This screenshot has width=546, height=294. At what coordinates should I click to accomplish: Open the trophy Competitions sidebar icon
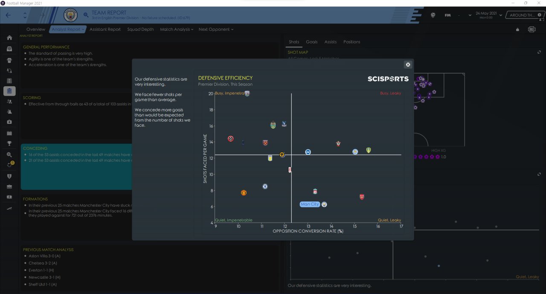click(9, 143)
